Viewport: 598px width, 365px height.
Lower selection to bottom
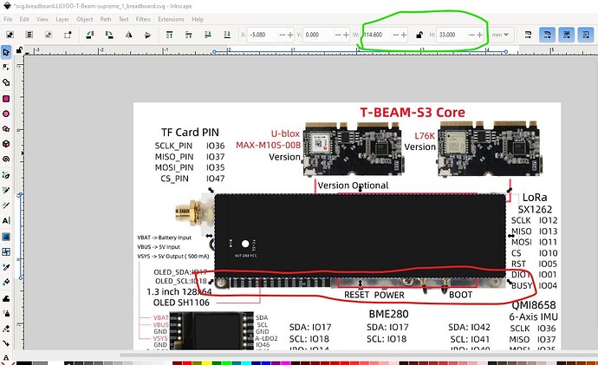click(x=227, y=35)
